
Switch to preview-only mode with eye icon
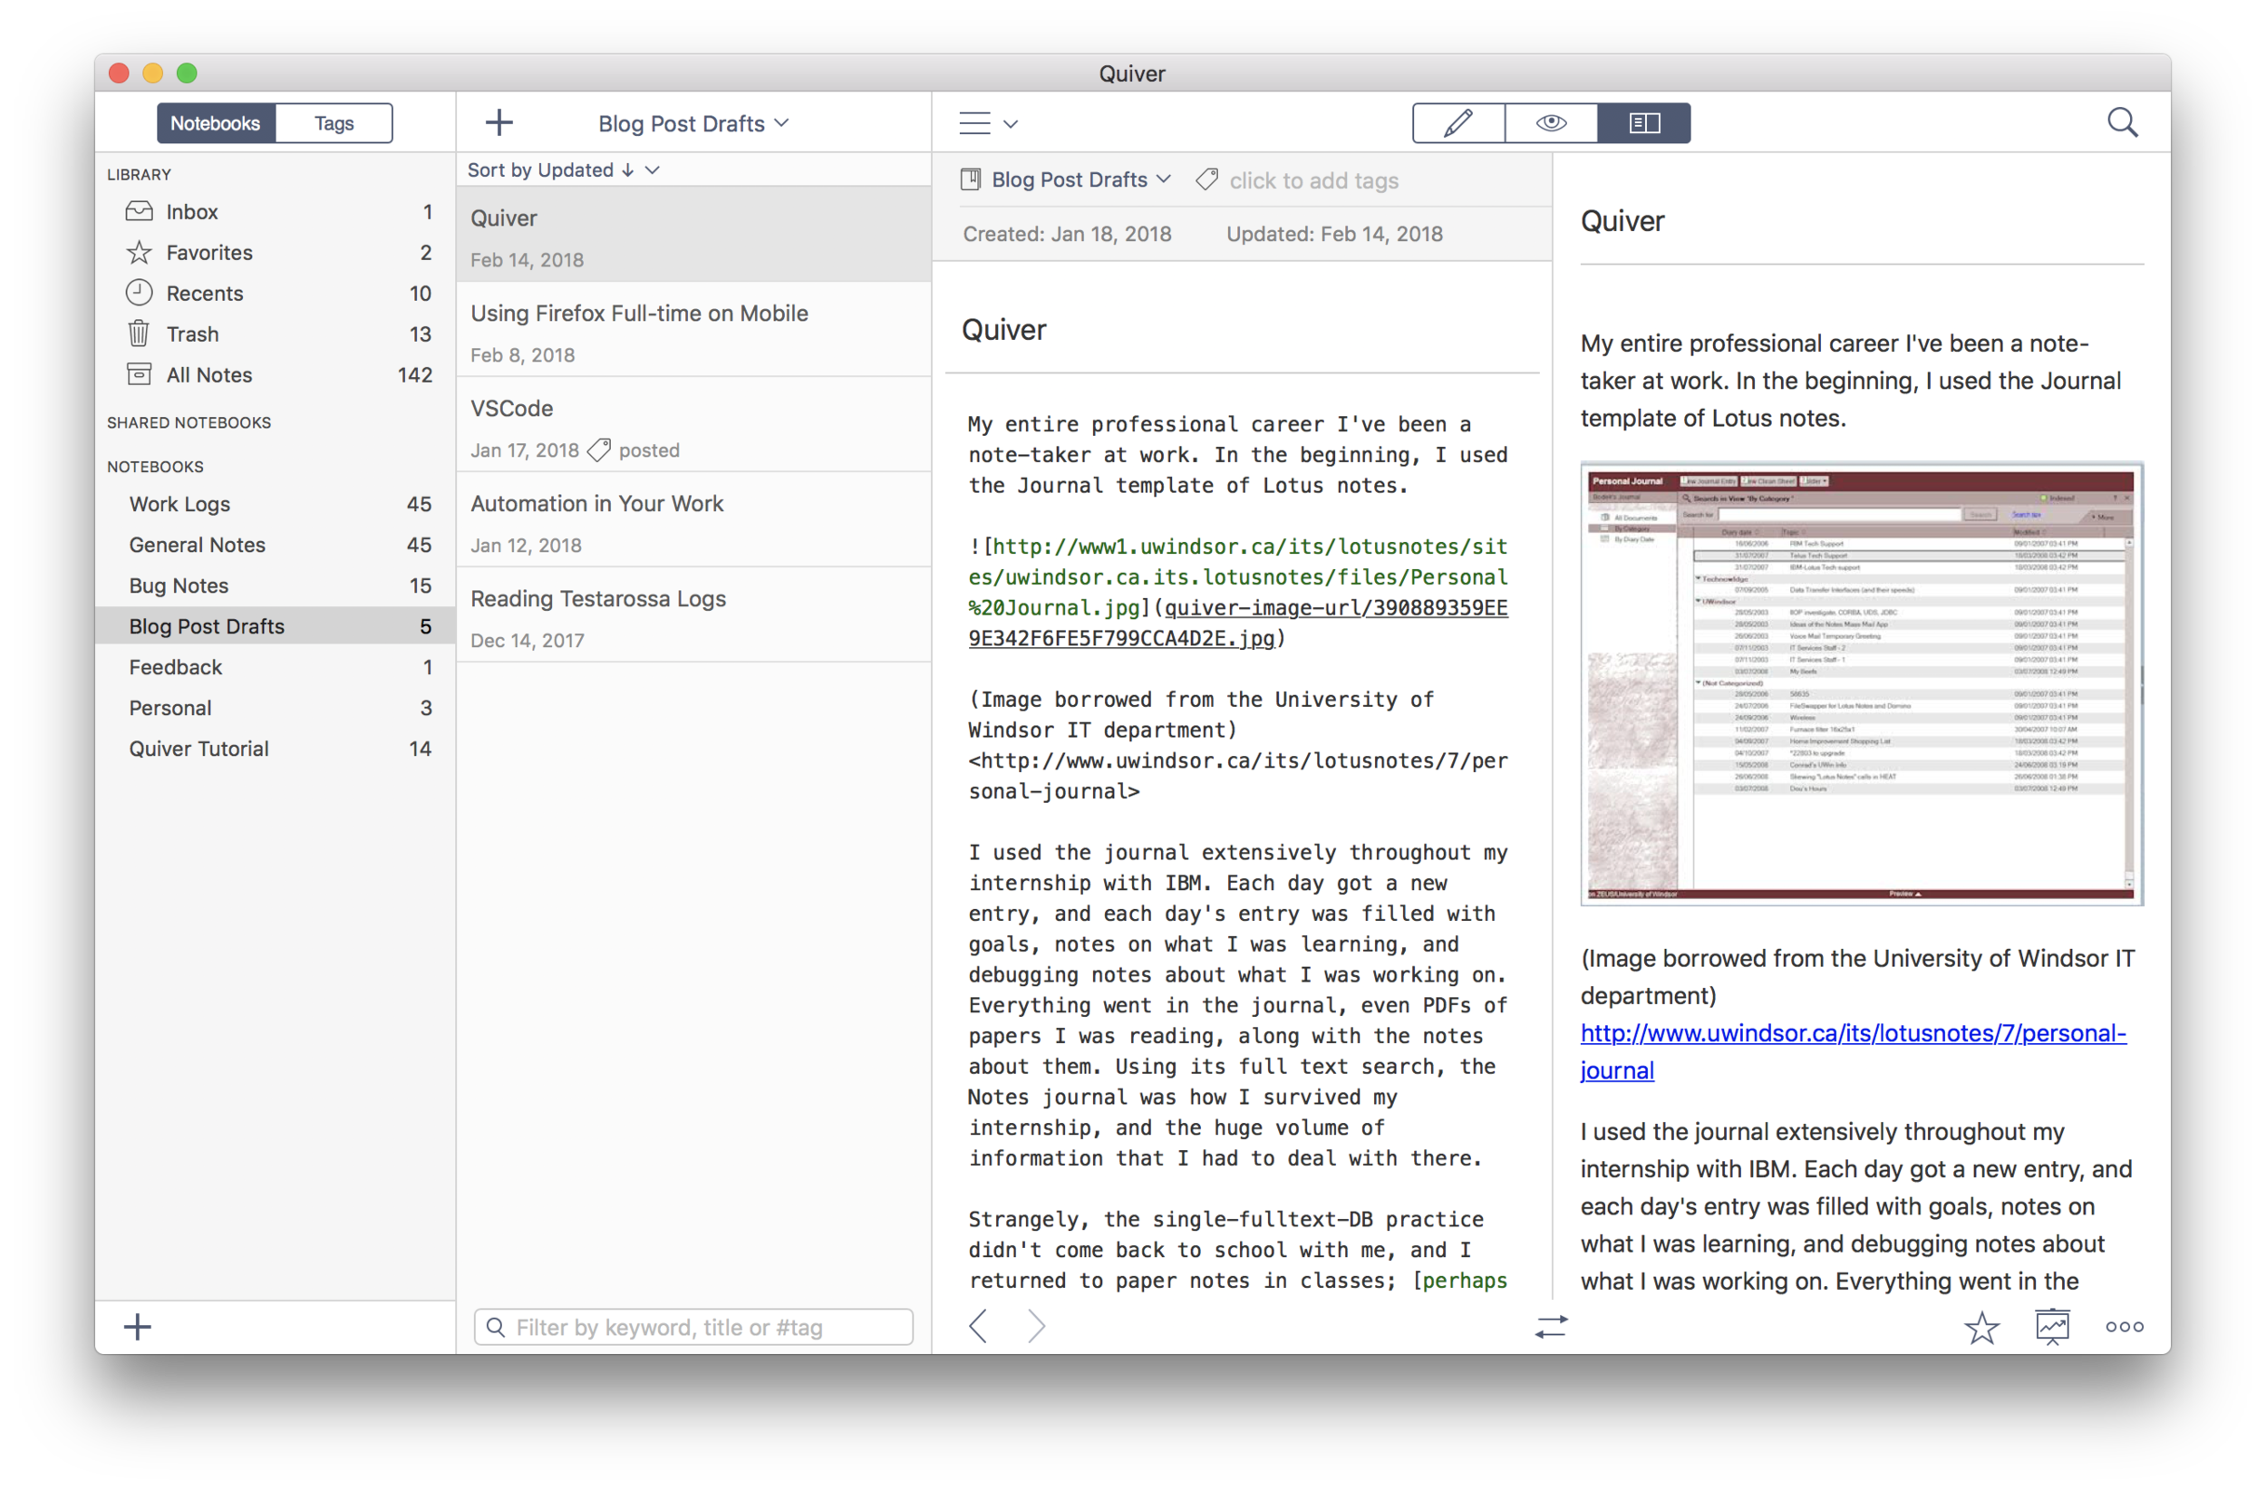[x=1550, y=123]
